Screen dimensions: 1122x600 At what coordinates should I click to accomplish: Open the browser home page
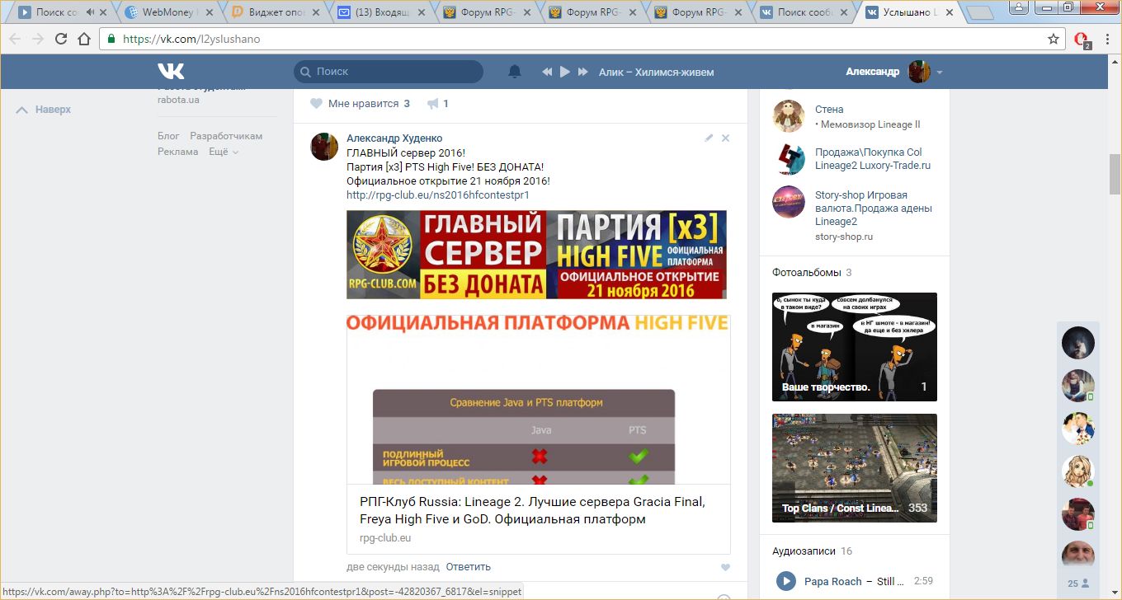[x=83, y=39]
